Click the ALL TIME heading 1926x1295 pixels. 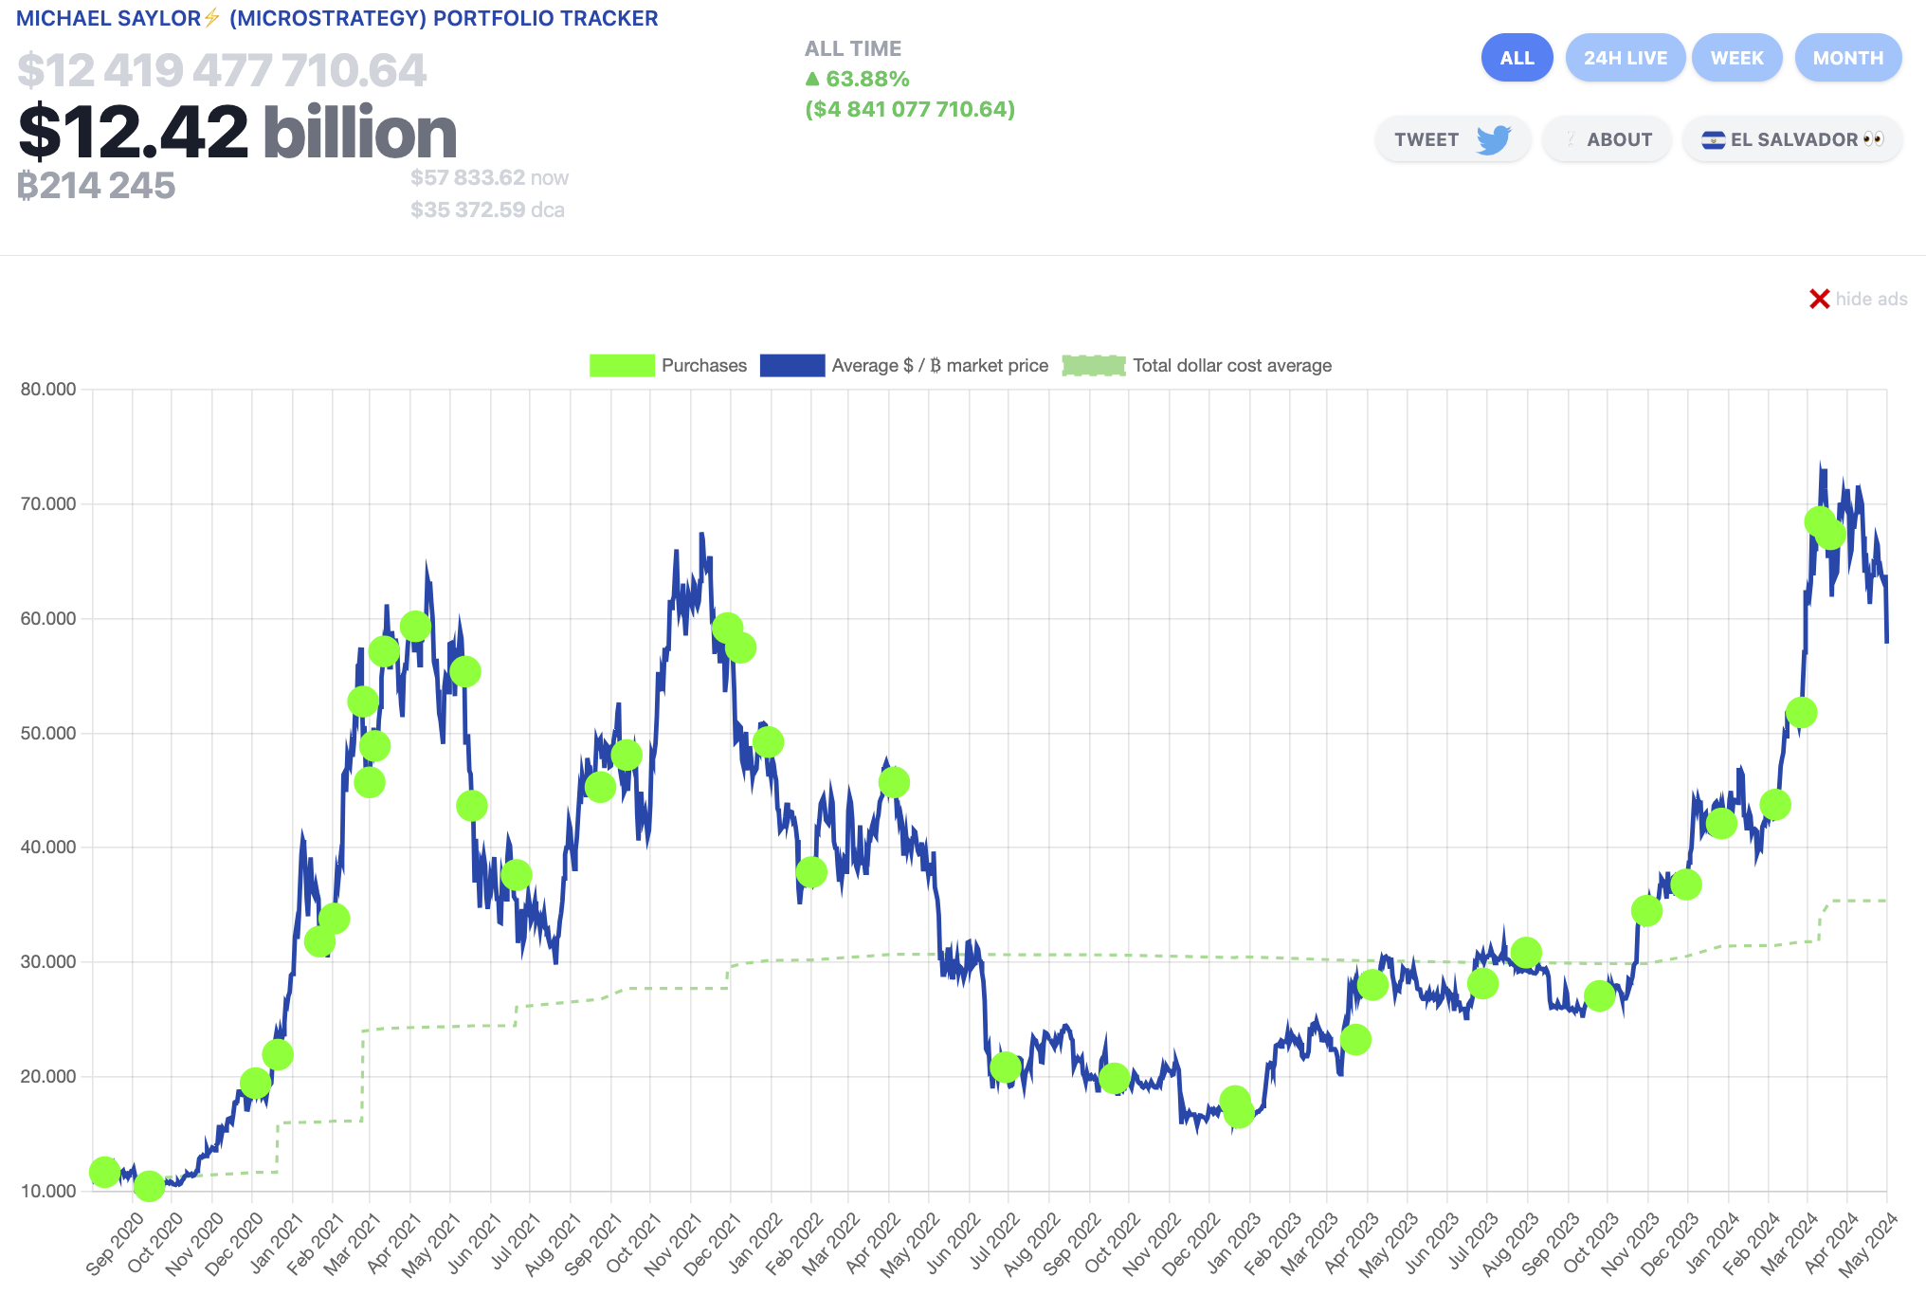(x=853, y=48)
